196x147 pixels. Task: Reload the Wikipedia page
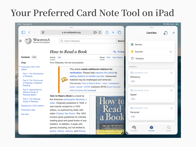coord(100,32)
